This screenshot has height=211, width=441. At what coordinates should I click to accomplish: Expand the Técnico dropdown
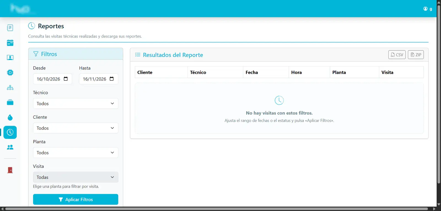coord(76,104)
